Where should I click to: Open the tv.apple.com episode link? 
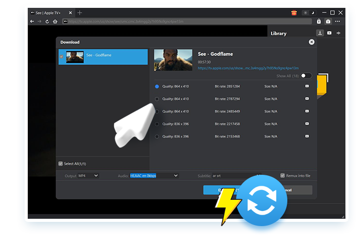pos(248,68)
